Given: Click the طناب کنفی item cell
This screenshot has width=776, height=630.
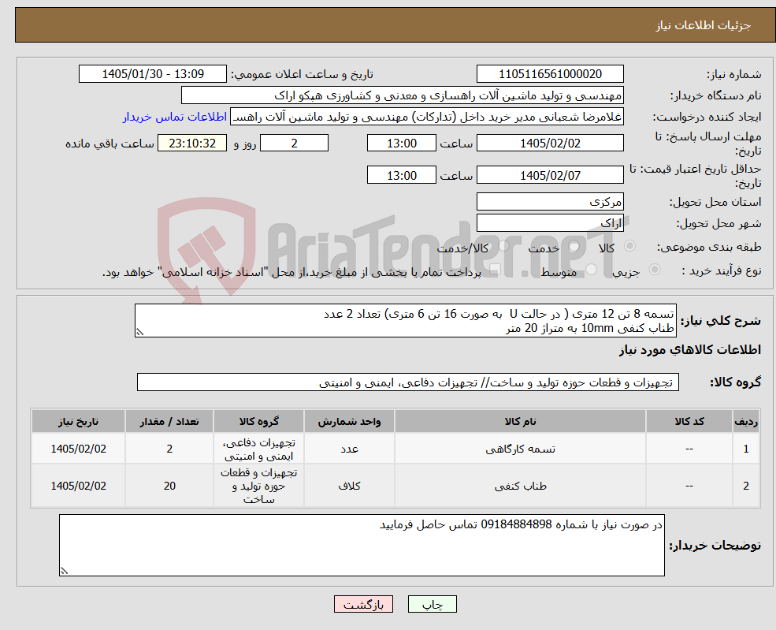Looking at the screenshot, I should click(x=520, y=486).
